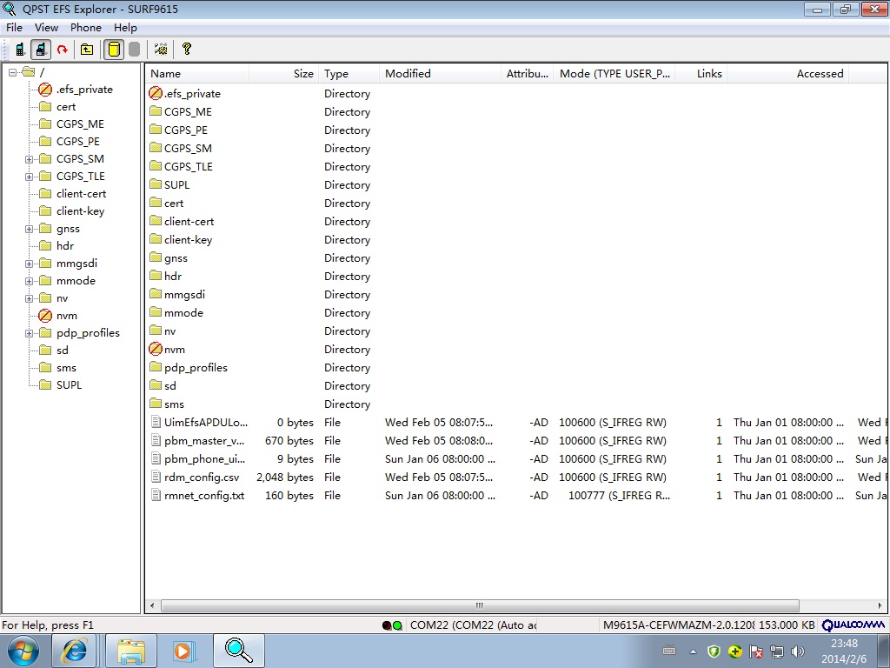Open the Windows Start menu

click(23, 651)
